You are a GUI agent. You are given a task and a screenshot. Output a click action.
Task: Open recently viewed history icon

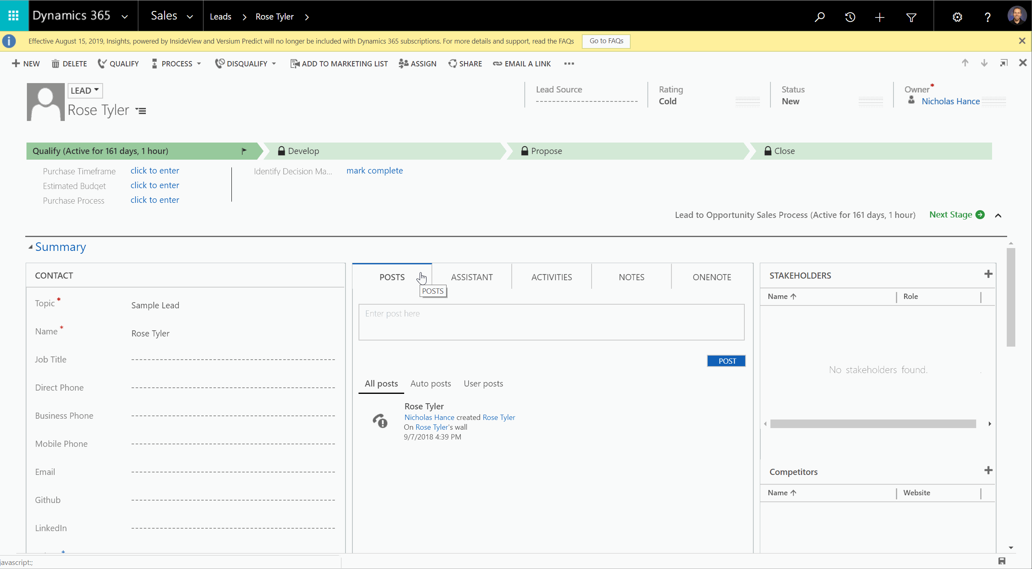coord(850,17)
